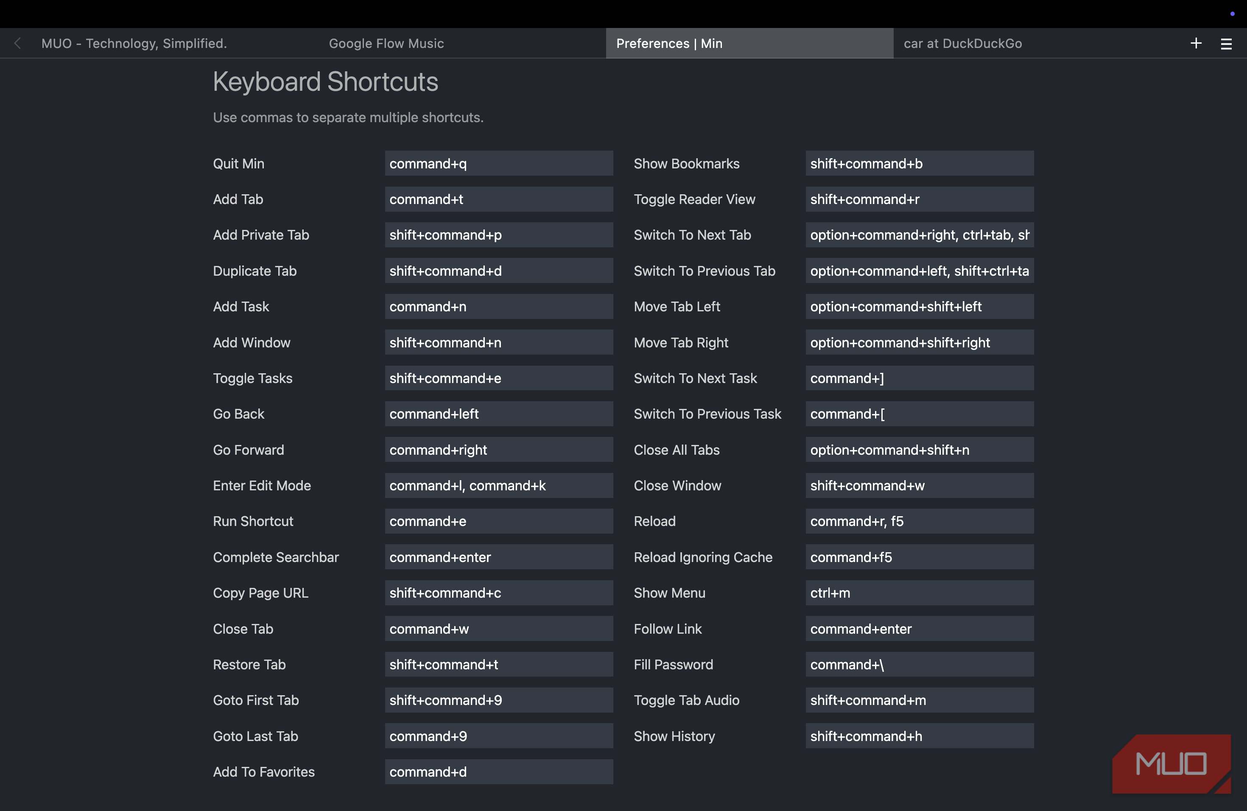Edit the Close Tab shortcut field
1247x811 pixels.
(x=499, y=629)
